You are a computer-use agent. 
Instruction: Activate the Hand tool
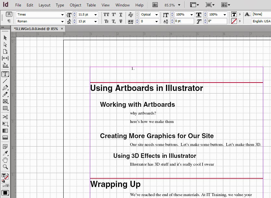(5, 160)
